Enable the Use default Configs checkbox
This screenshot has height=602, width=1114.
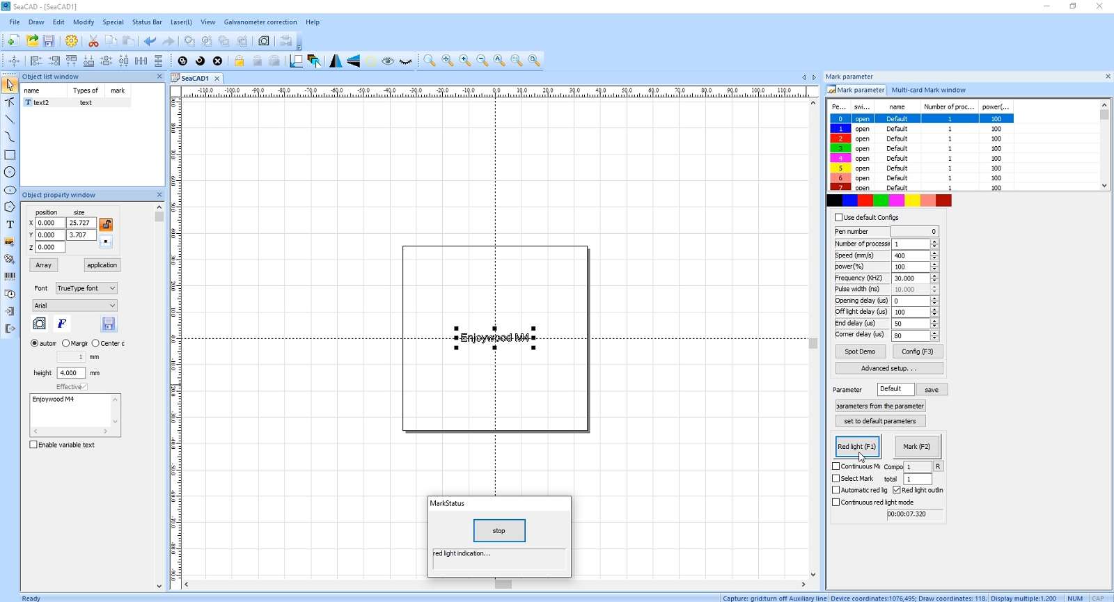[x=839, y=217]
